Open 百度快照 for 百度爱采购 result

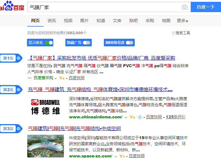click(x=77, y=78)
